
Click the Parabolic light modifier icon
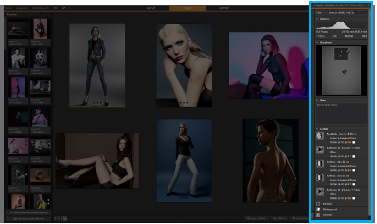pyautogui.click(x=320, y=135)
